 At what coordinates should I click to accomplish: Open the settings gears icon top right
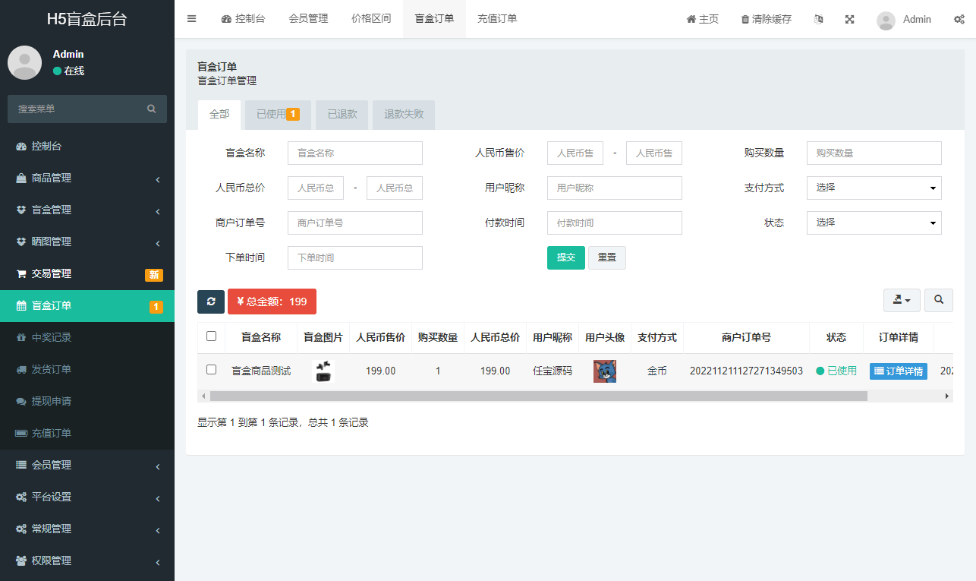tap(959, 19)
